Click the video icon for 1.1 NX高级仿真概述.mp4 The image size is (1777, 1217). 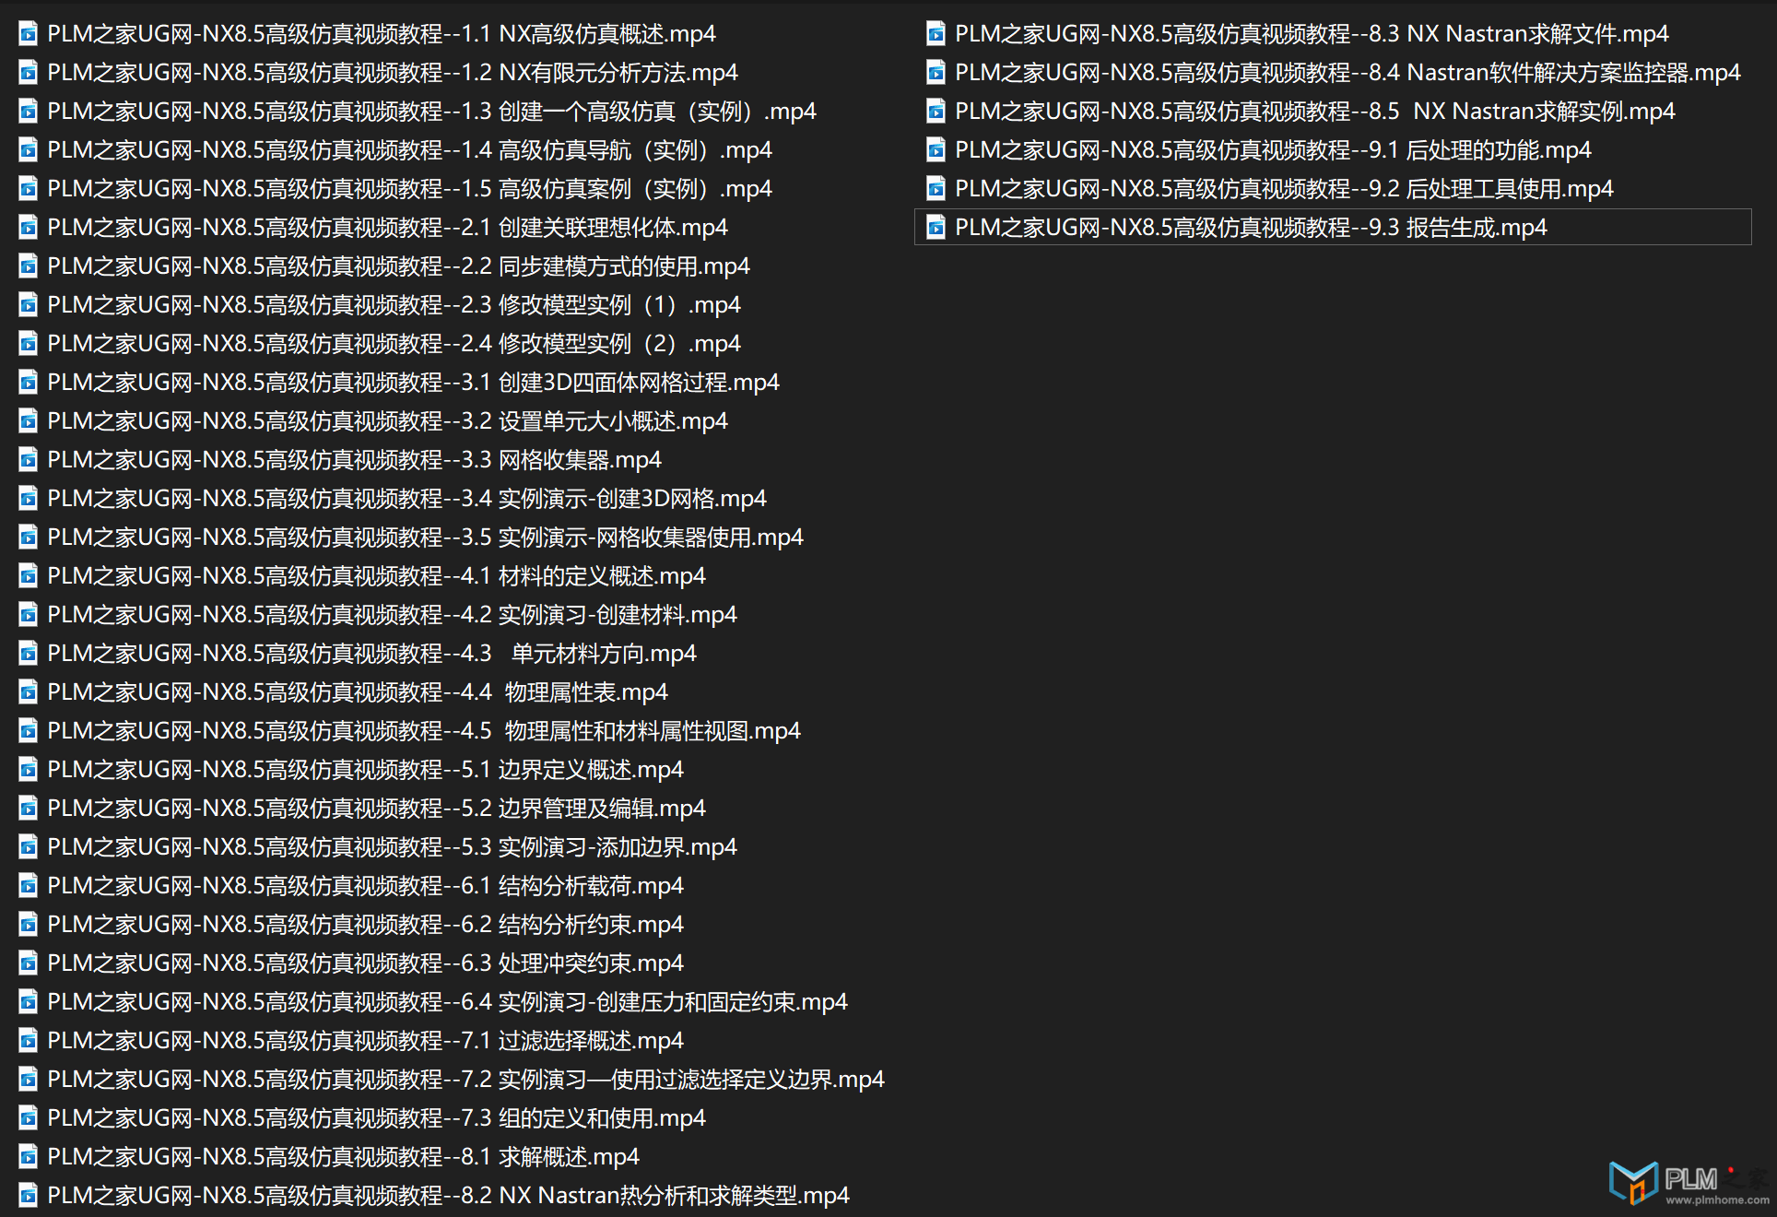29,34
